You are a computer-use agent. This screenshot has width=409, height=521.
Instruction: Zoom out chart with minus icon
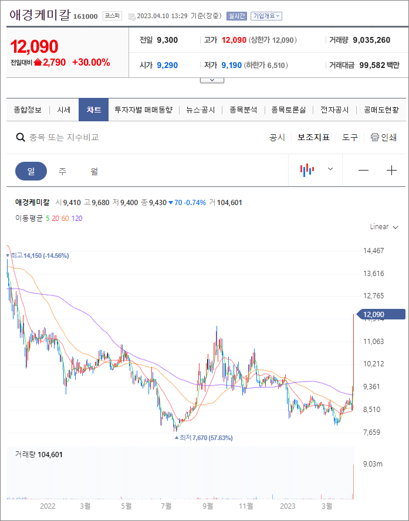point(363,171)
